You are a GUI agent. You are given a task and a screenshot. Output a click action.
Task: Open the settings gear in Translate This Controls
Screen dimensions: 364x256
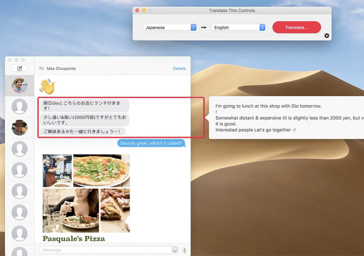tap(327, 36)
